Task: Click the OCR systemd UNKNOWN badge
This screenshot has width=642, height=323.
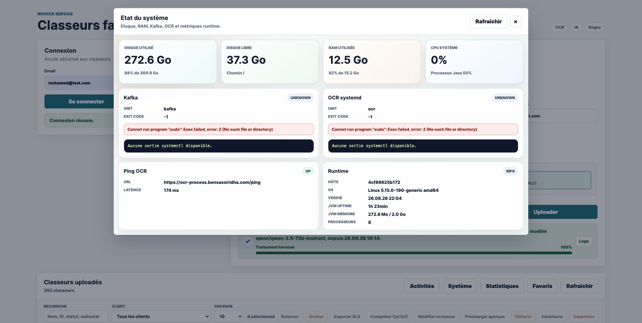Action: tap(505, 98)
